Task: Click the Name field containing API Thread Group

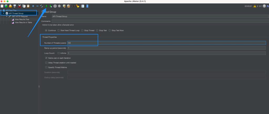Action: (161, 16)
